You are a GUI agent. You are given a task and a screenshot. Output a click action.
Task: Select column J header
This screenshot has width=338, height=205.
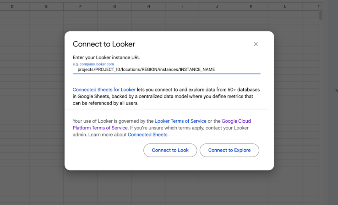(217, 6)
